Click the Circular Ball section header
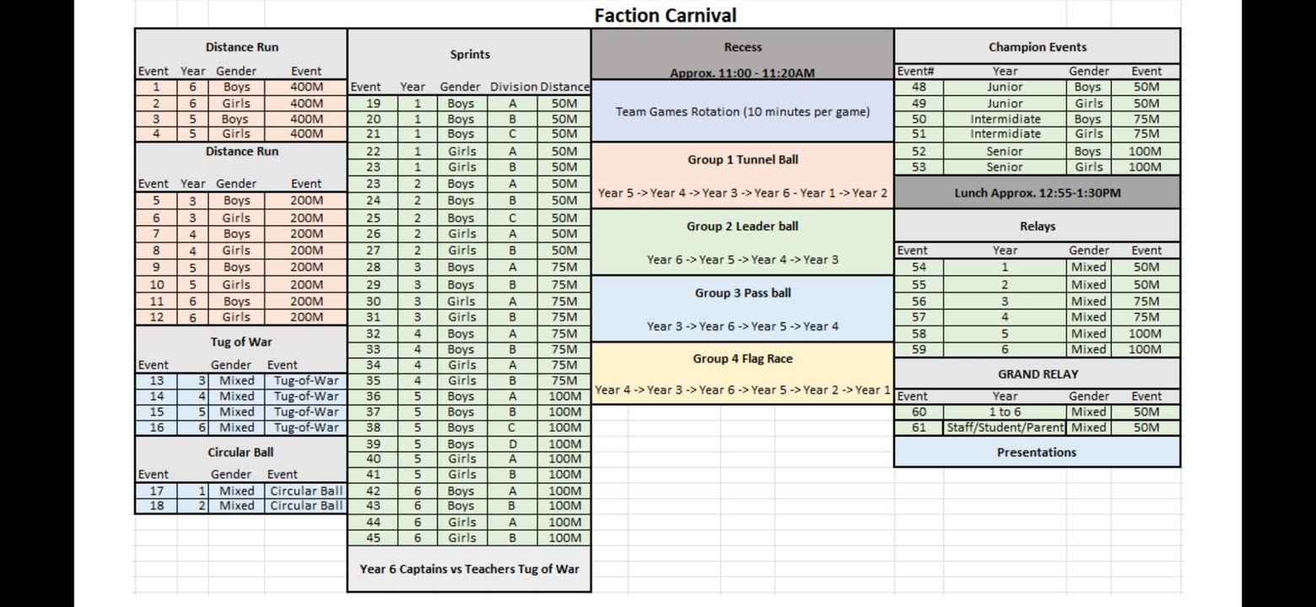 [241, 452]
